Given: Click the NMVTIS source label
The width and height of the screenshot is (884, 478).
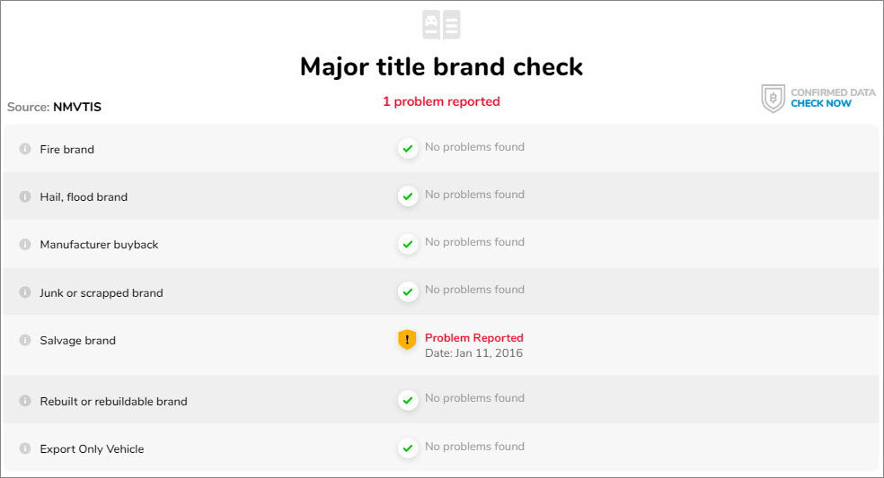Looking at the screenshot, I should pos(77,107).
